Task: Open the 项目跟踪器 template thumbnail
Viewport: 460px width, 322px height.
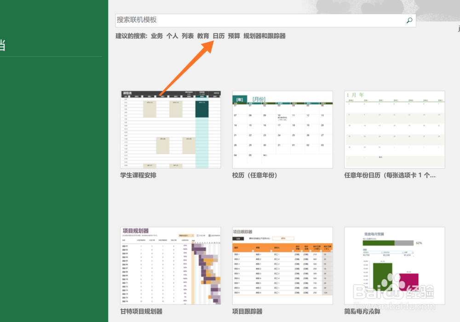Action: coord(282,265)
